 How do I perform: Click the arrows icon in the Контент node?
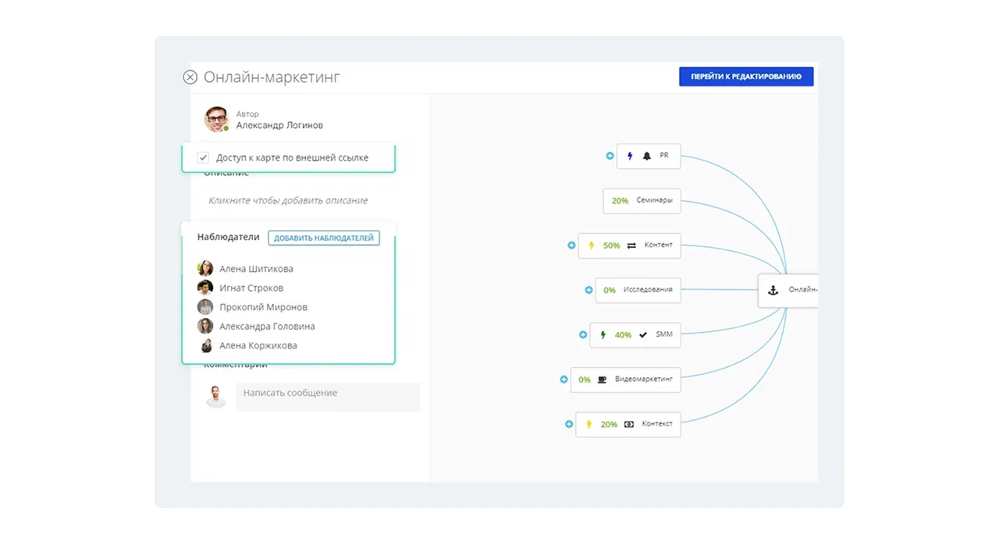tap(631, 246)
